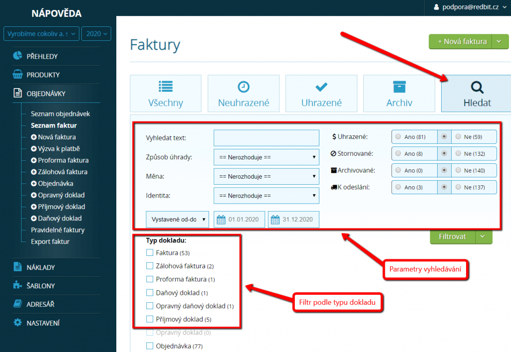511x352 pixels.
Task: Click the NÁKLADY document icon
Action: tap(17, 267)
